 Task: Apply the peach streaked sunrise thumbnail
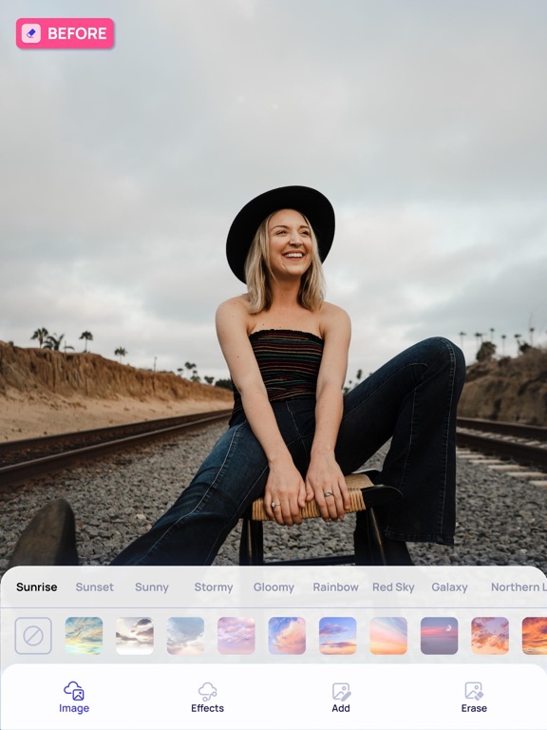388,636
